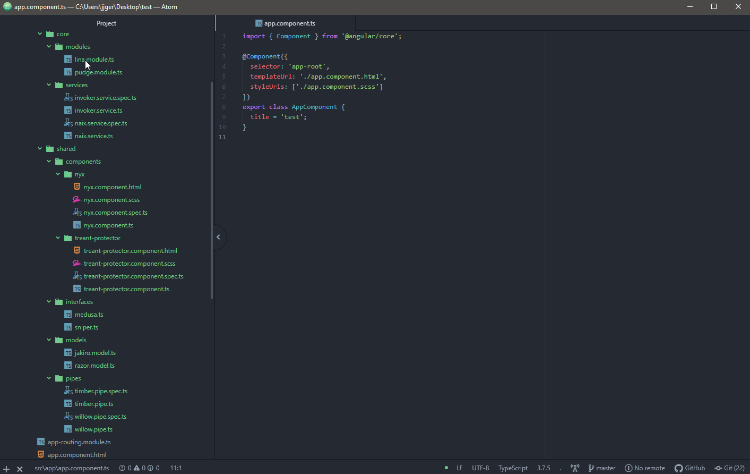Open the TypeScript grammar selector

tap(513, 468)
